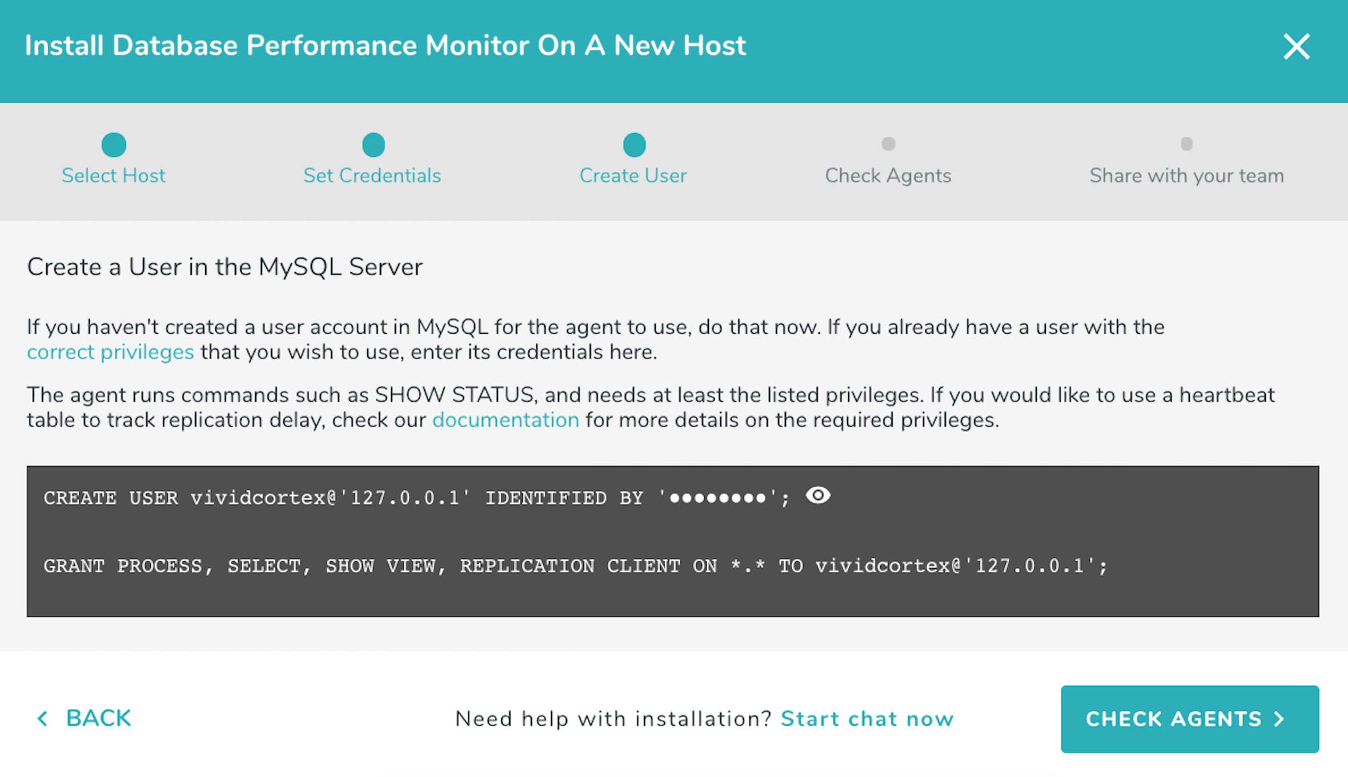Click the Select Host step circle

coord(114,145)
